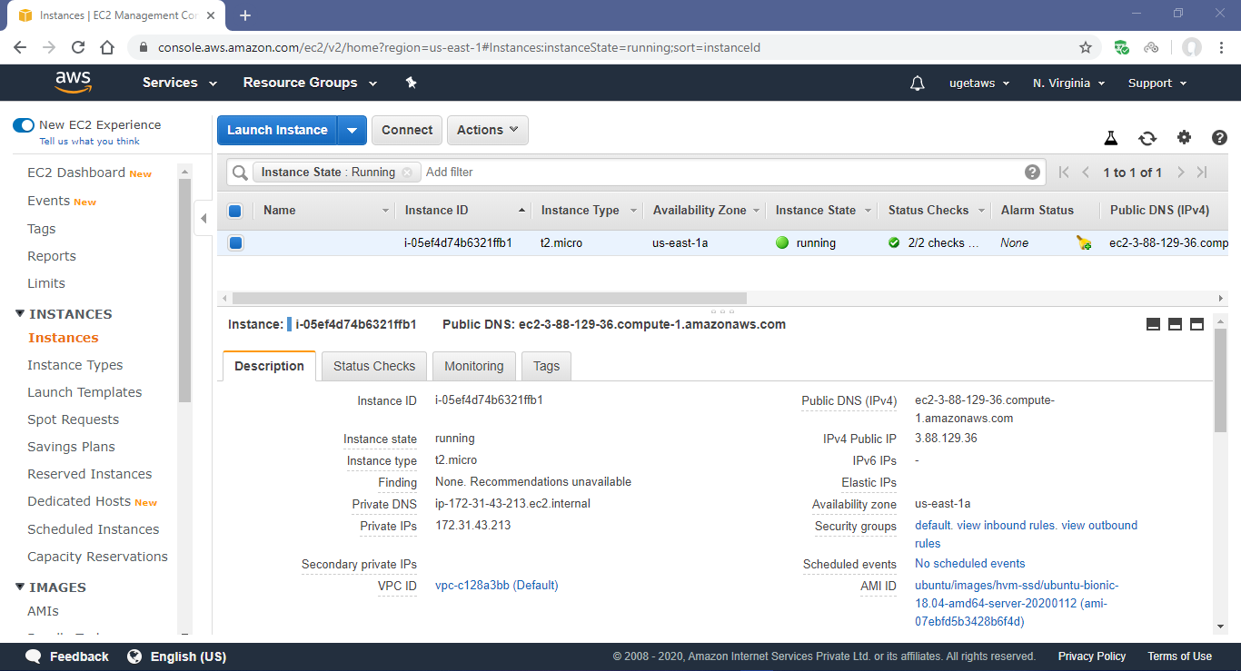Open the Actions dropdown

[488, 130]
